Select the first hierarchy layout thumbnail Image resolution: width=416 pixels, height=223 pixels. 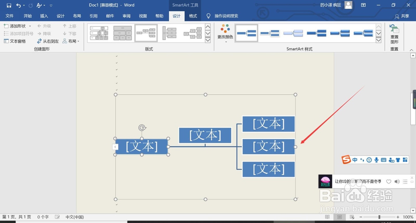pyautogui.click(x=99, y=33)
